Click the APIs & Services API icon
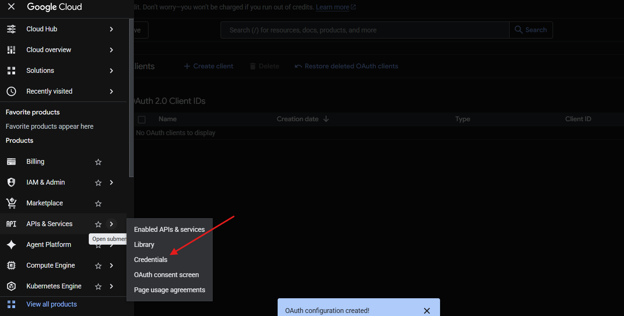The image size is (624, 316). [x=11, y=224]
